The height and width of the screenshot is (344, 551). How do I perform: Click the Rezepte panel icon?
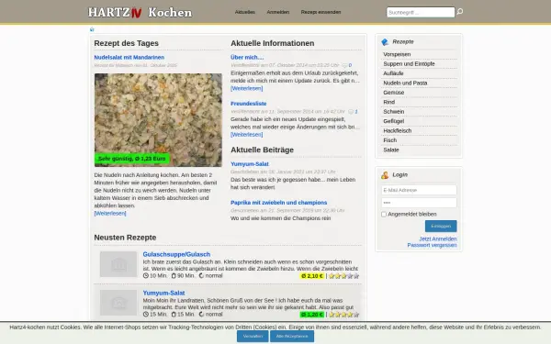click(385, 42)
